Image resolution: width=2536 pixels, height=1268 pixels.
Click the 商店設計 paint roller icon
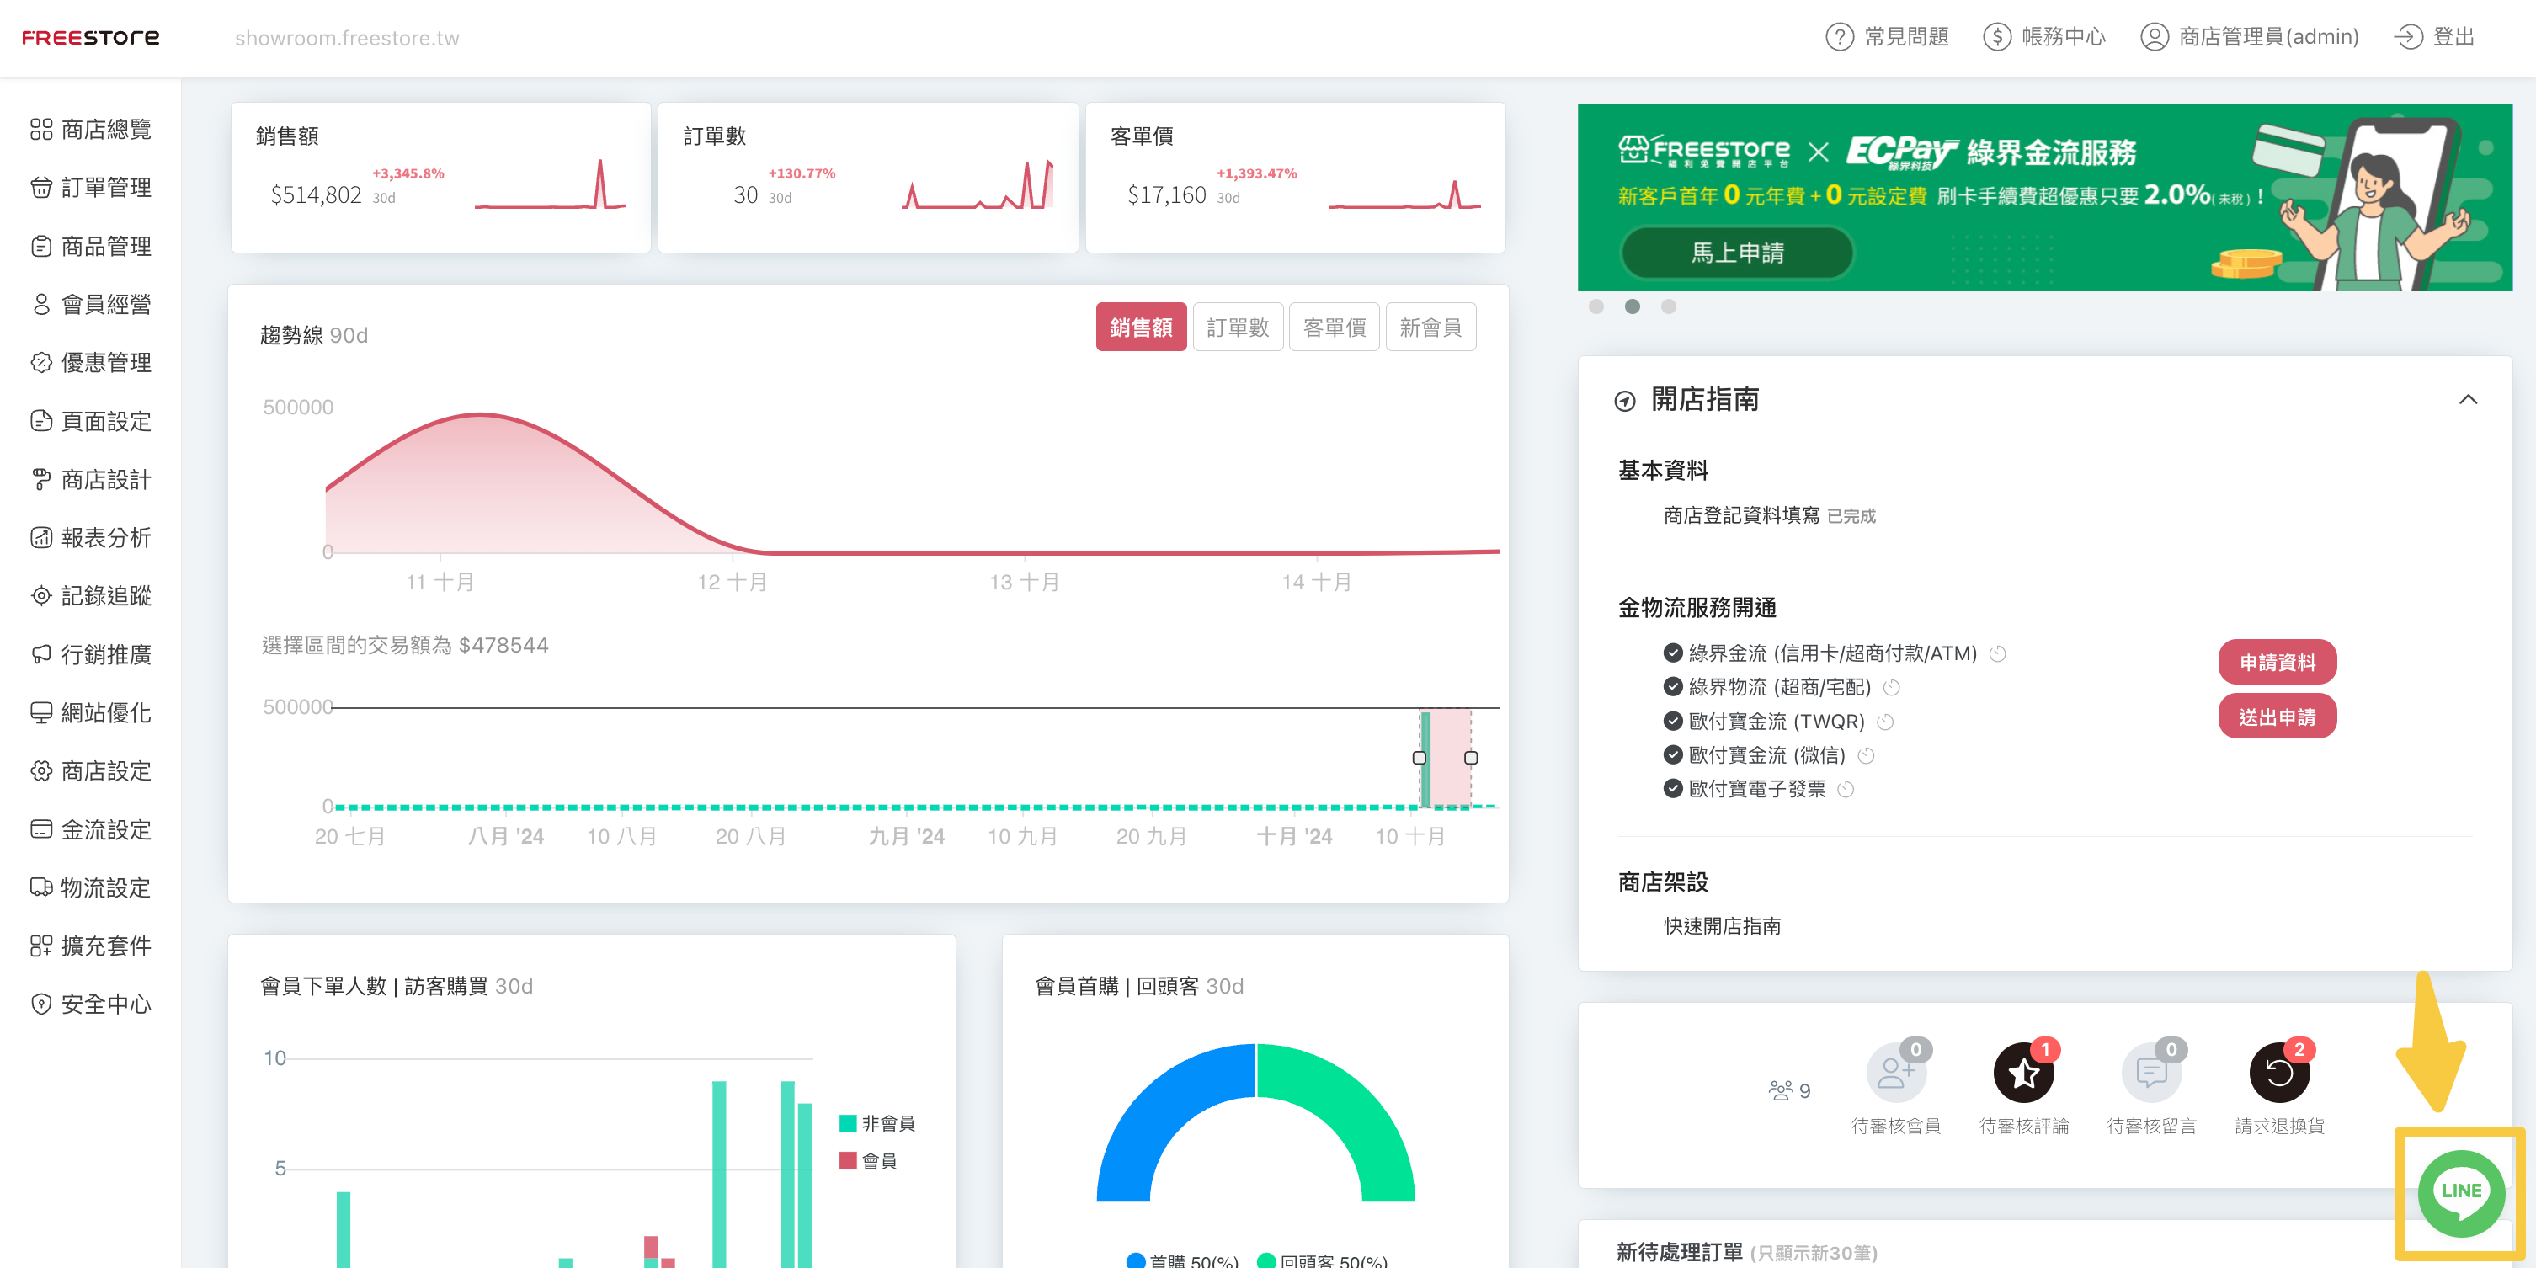(x=41, y=479)
